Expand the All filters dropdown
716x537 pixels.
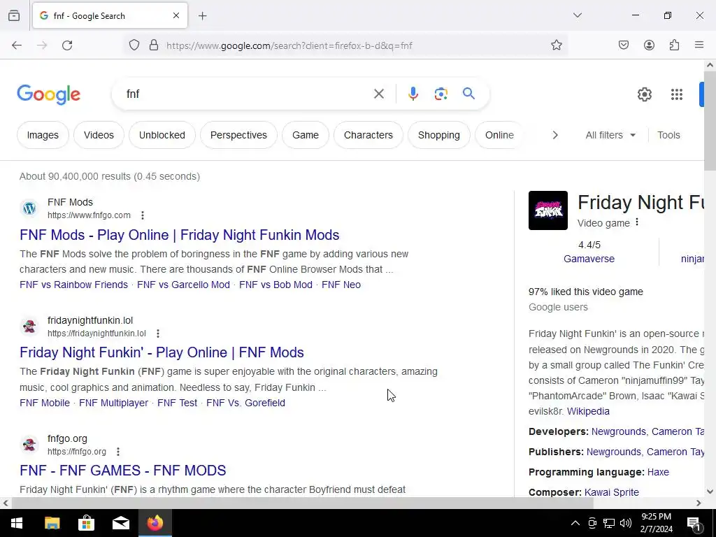click(x=610, y=135)
